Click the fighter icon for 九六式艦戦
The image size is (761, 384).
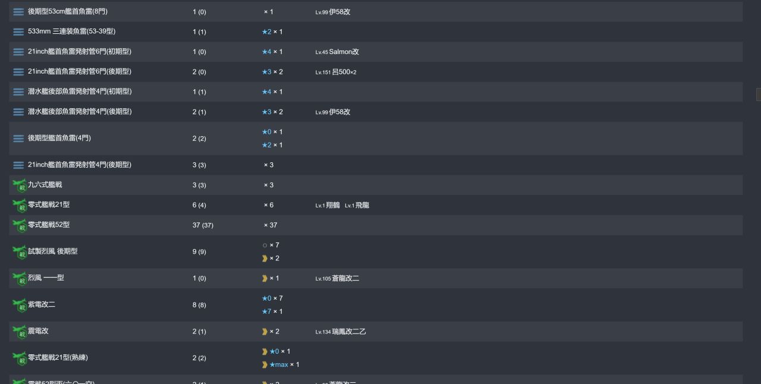(20, 185)
